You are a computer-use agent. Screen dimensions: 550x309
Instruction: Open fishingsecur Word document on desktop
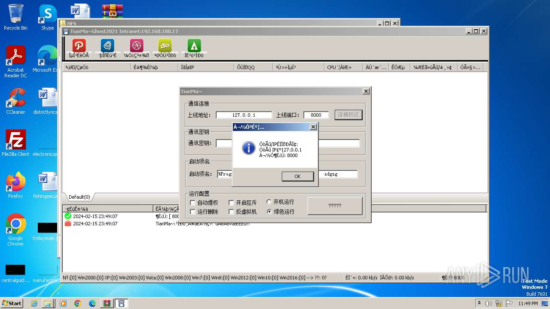[x=46, y=185]
